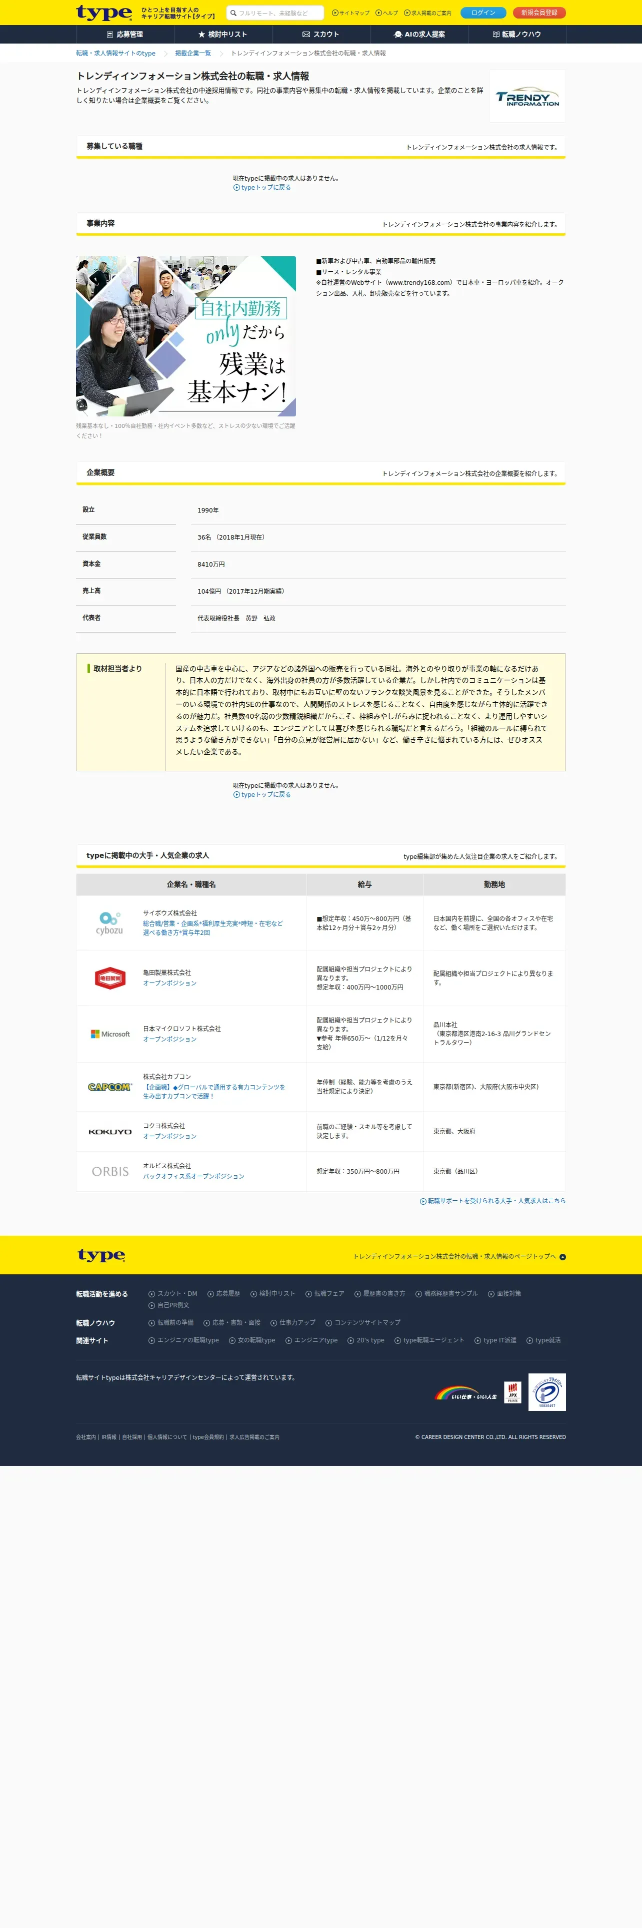Open footer link スカウト・DM

pyautogui.click(x=172, y=1293)
